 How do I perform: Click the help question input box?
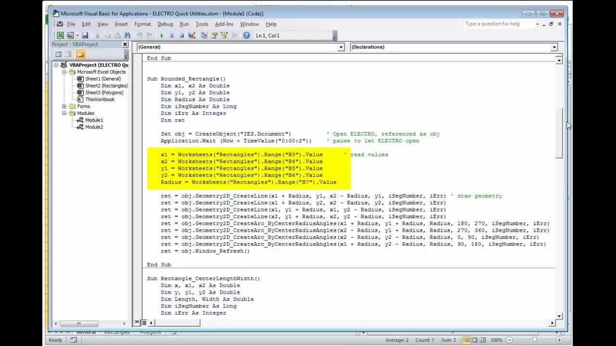499,24
